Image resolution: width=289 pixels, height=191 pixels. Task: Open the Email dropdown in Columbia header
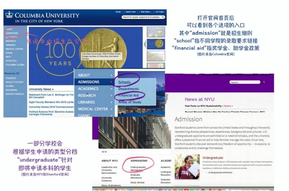(x=119, y=12)
